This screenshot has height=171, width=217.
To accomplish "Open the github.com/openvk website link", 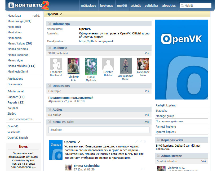I will (x=96, y=41).
